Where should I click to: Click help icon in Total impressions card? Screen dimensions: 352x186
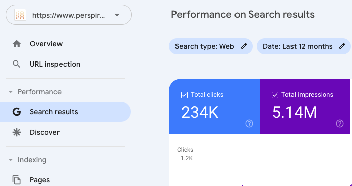[340, 123]
